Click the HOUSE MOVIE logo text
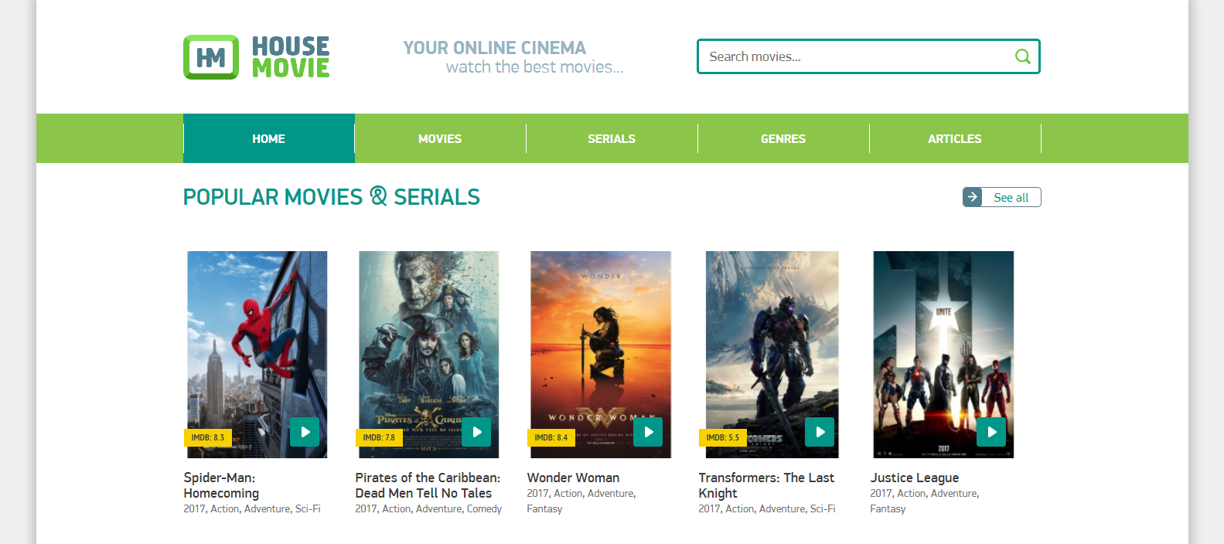The height and width of the screenshot is (544, 1224). 291,57
